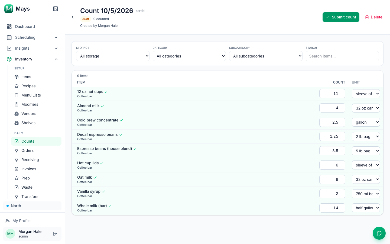Viewport: 390px width, 244px height.
Task: Click the Dashboard grid icon
Action: [x=9, y=27]
